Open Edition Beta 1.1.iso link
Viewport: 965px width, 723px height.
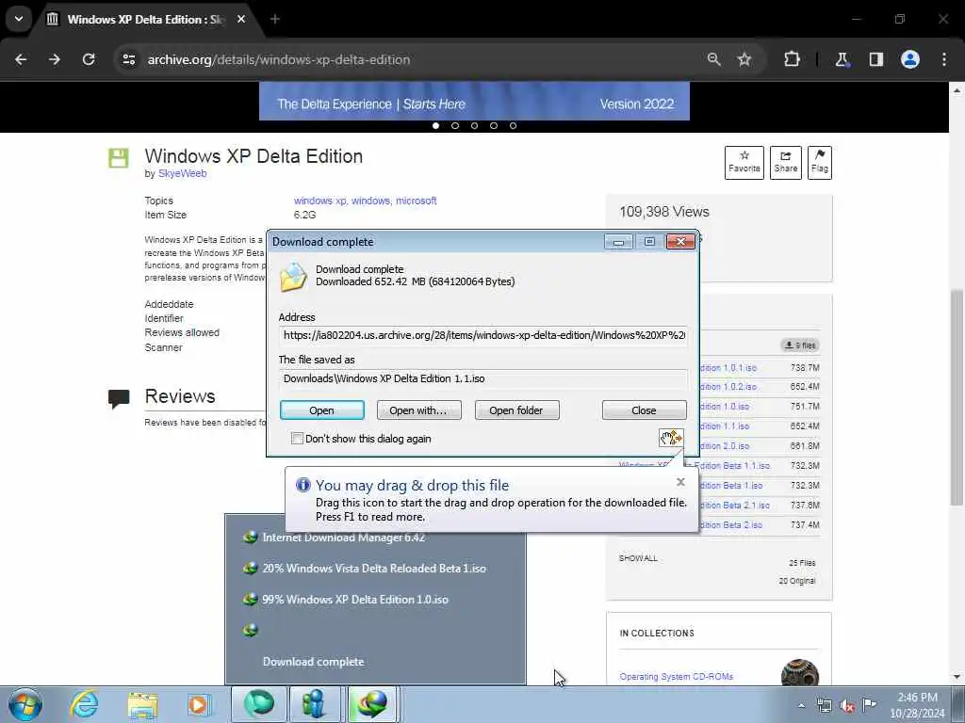pyautogui.click(x=733, y=465)
